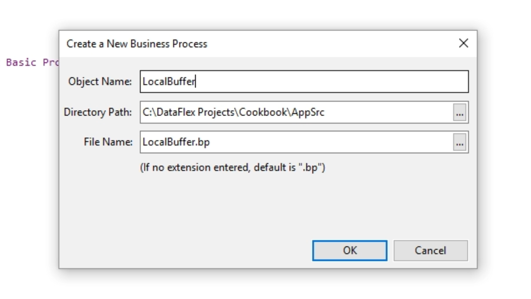Click the 'C:\' drive prefix in directory path

(149, 112)
